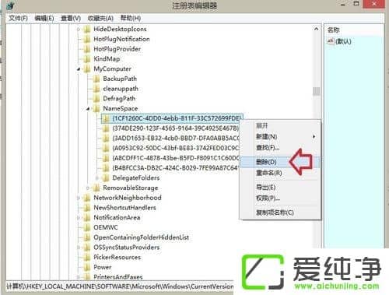389x295 pixels.
Task: Click the BackupPath folder icon
Action: coord(96,79)
